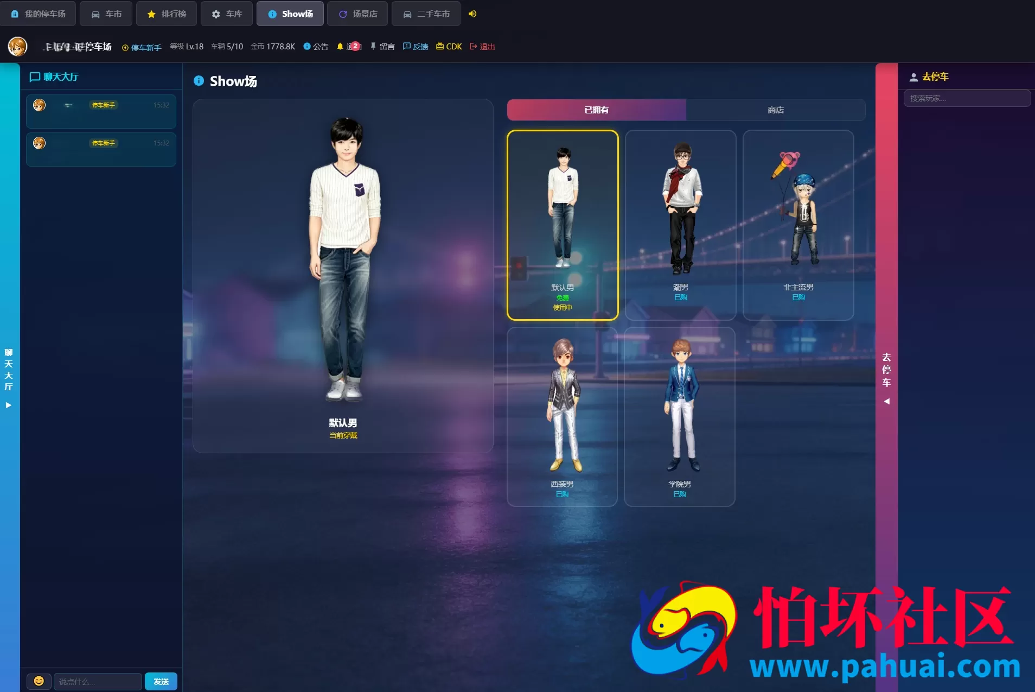
Task: Click the 停车新手 title in the header
Action: coord(142,47)
